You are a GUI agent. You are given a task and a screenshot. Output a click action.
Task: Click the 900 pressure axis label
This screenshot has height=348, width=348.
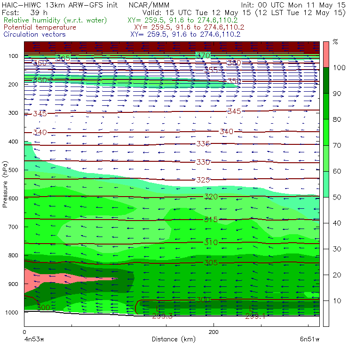(x=13, y=284)
